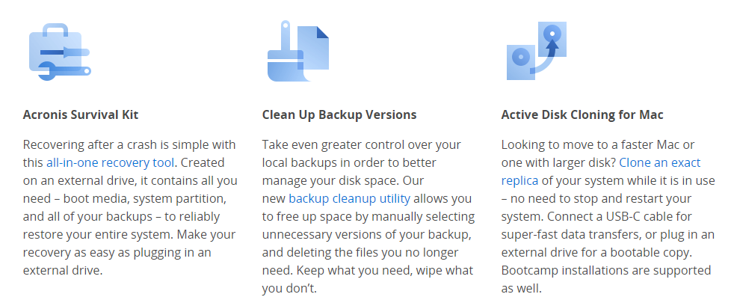Click the backup cleanup description paragraph
The height and width of the screenshot is (303, 734).
click(368, 216)
